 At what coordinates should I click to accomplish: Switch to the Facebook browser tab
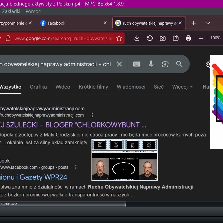[57, 23]
